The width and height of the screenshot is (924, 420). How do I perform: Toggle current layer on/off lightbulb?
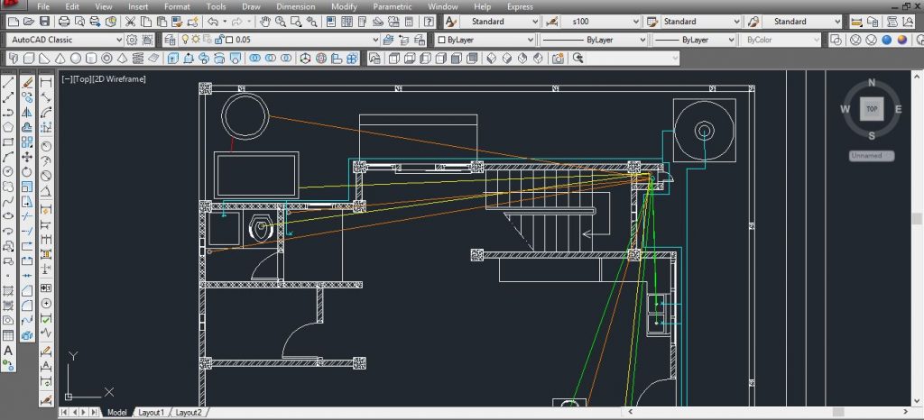186,40
